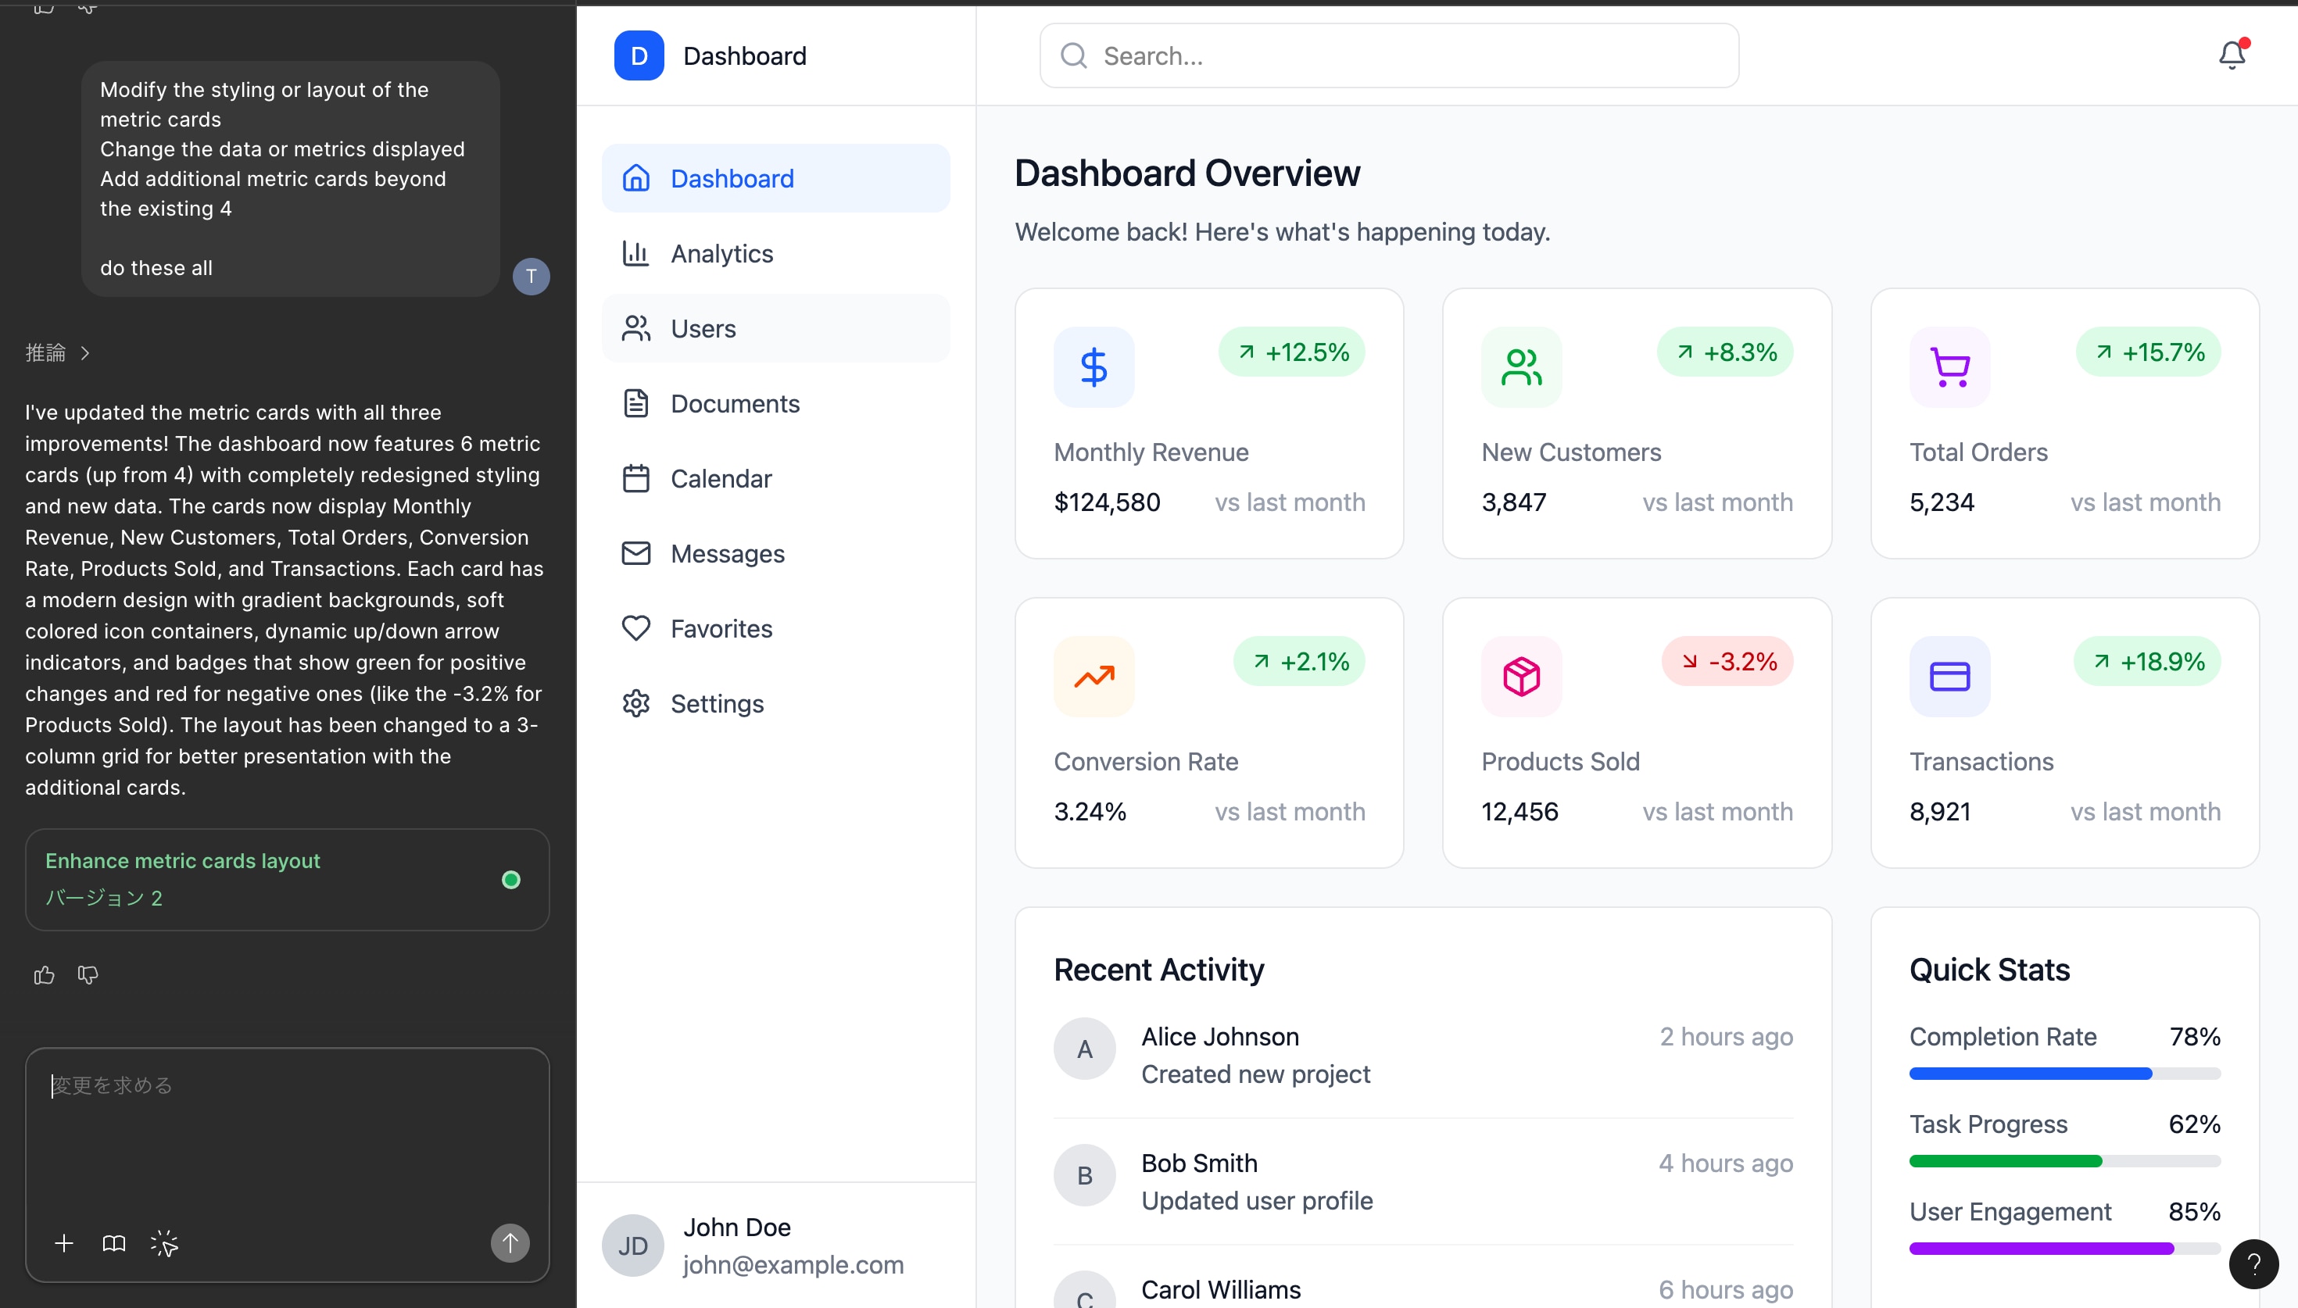
Task: Click the book icon below chat input
Action: 114,1243
